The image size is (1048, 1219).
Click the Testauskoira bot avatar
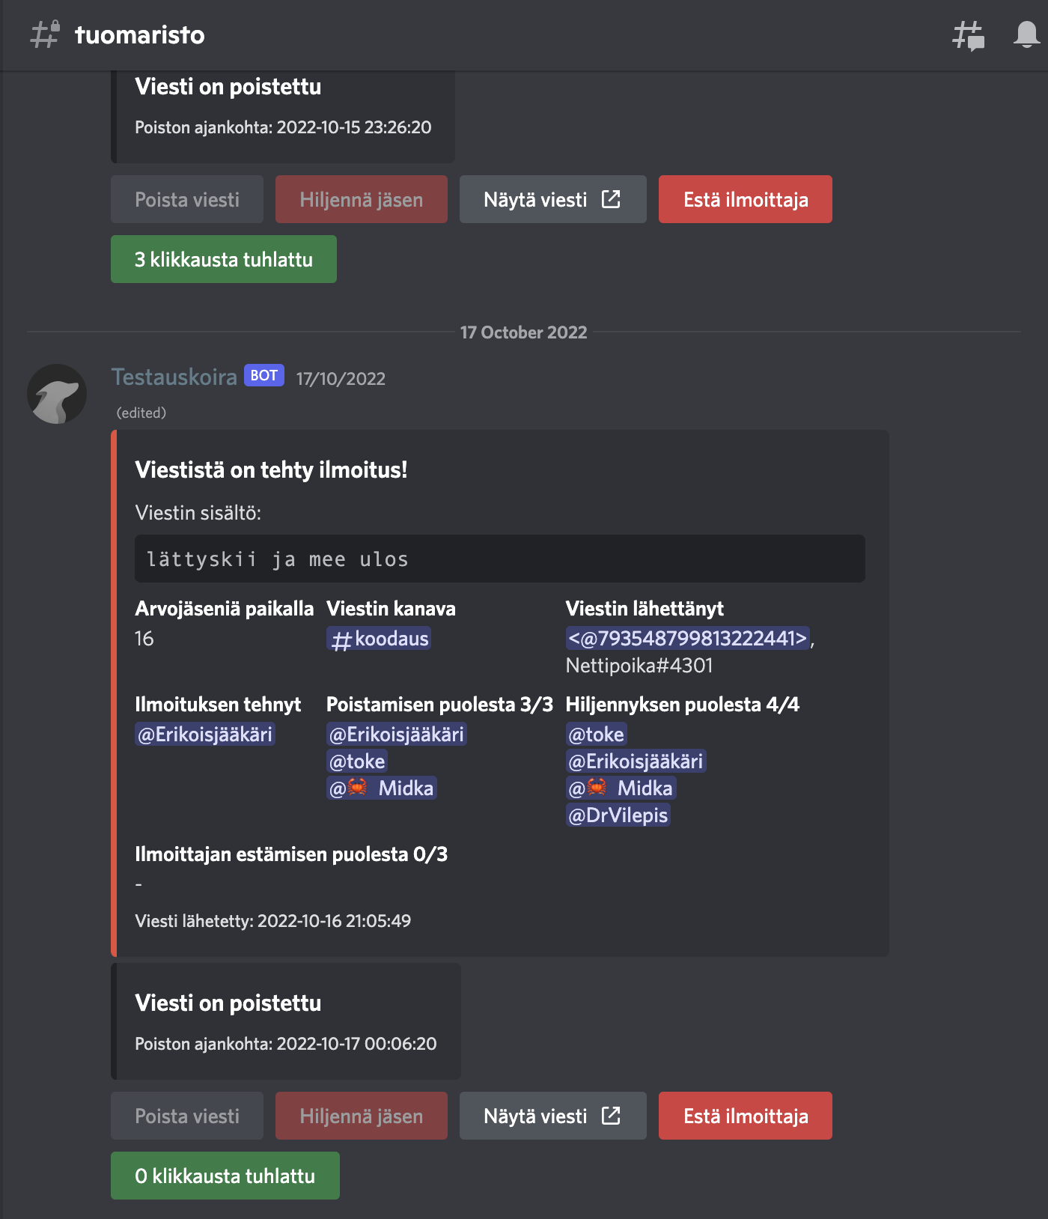click(x=57, y=394)
